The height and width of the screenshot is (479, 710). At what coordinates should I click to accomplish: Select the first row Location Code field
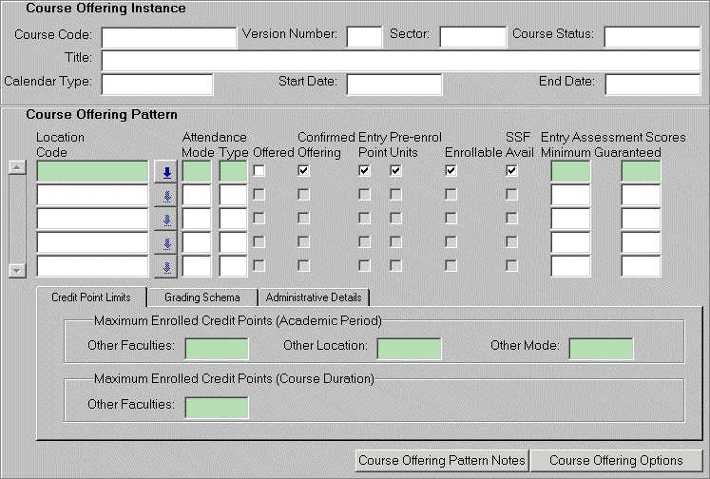[92, 172]
